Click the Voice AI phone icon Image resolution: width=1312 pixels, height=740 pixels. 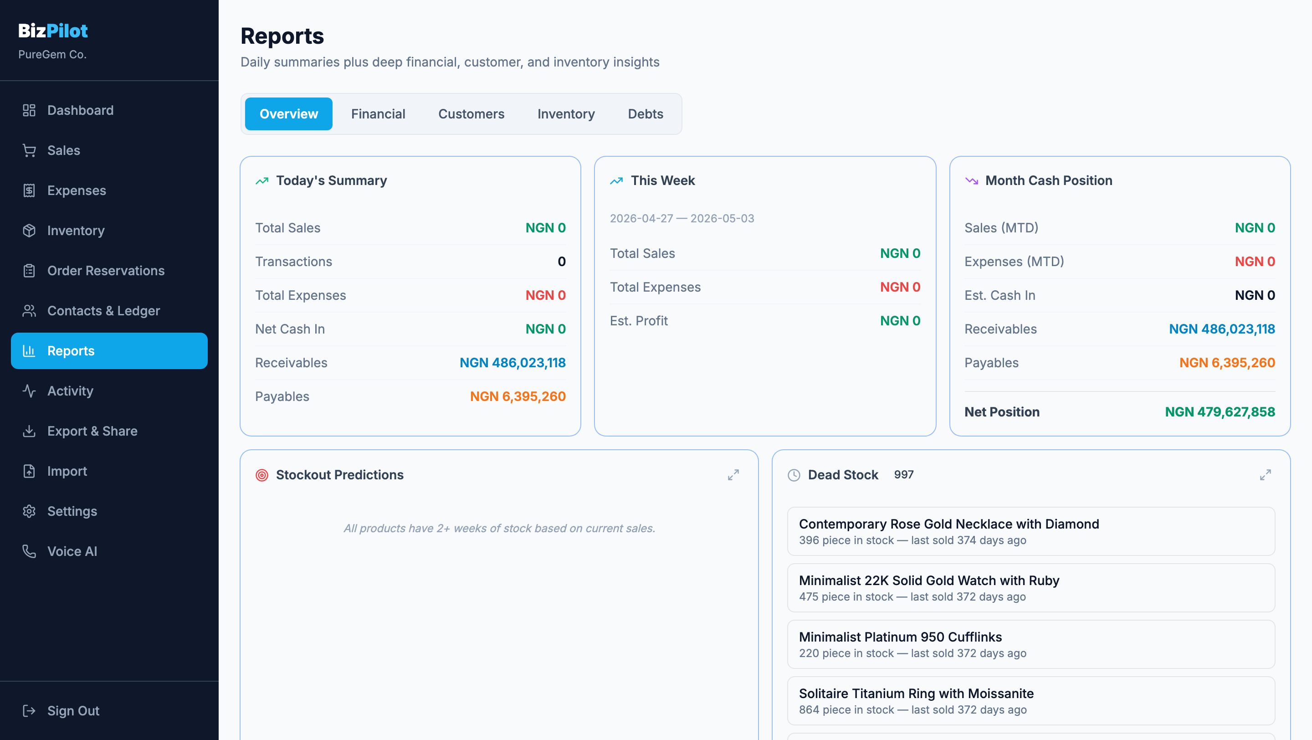(29, 551)
